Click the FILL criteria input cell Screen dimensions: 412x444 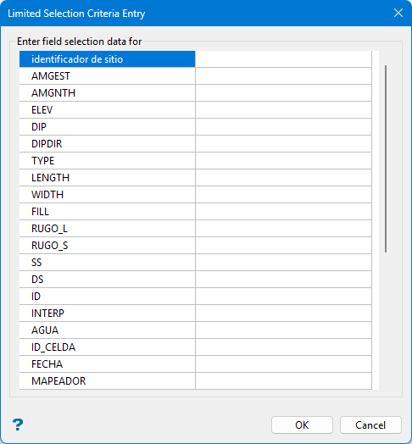(283, 212)
